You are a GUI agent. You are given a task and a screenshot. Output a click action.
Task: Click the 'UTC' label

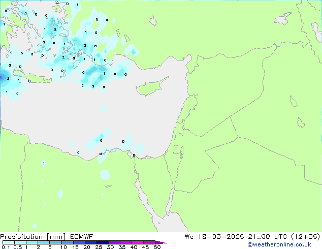pyautogui.click(x=280, y=237)
